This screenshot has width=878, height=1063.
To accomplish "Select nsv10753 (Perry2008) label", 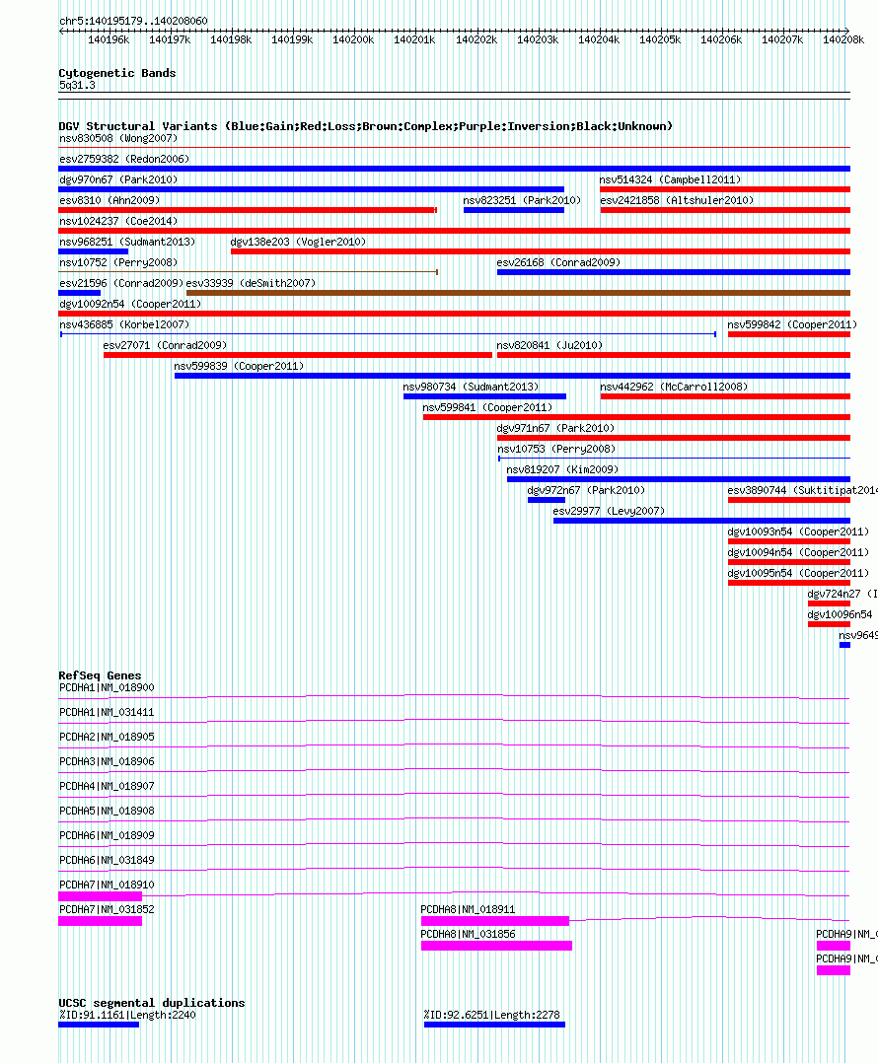I will point(556,449).
